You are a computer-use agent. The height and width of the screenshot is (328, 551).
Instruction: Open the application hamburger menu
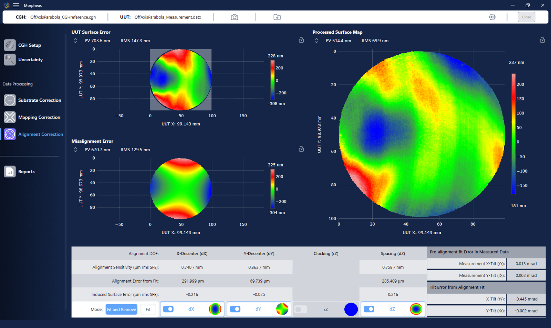(16, 5)
